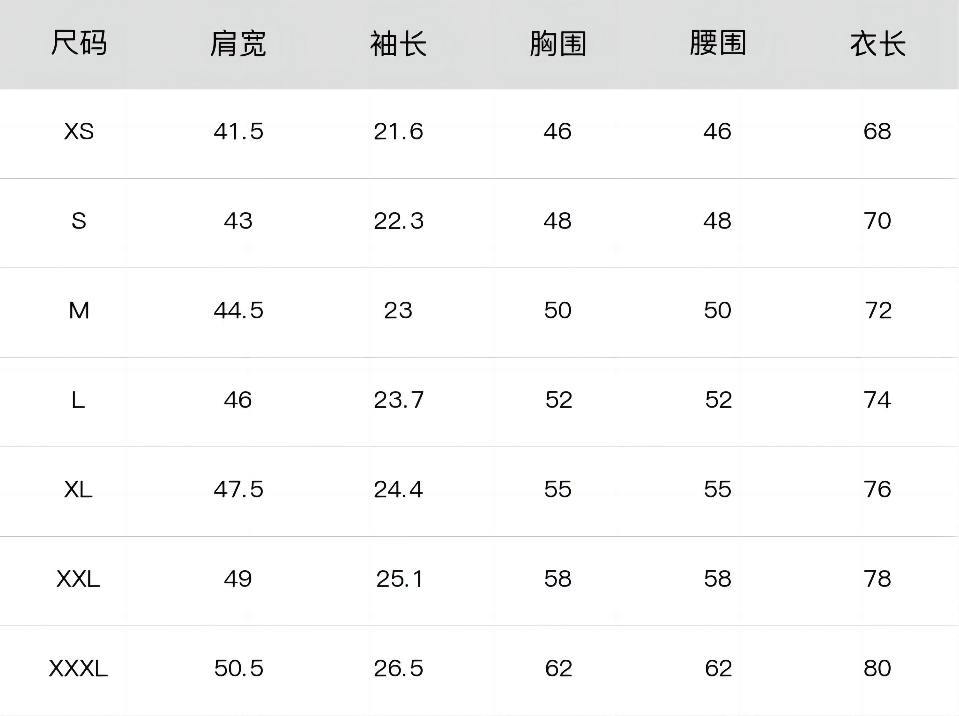Image resolution: width=959 pixels, height=716 pixels.
Task: Click the S size label
Action: (x=79, y=221)
